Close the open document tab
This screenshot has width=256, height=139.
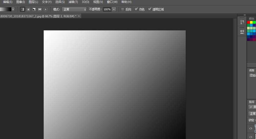click(79, 16)
